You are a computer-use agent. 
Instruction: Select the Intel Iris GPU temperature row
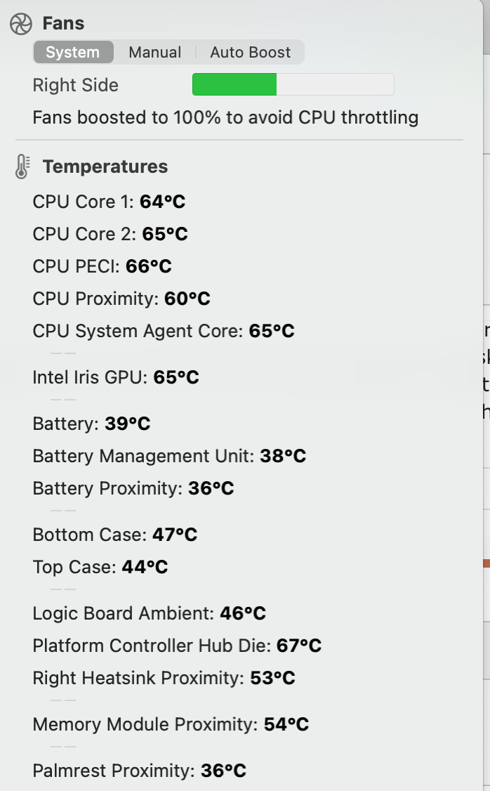pyautogui.click(x=116, y=378)
